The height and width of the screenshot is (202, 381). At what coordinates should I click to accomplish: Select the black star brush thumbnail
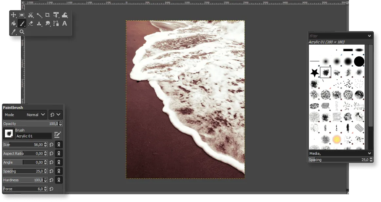(315, 72)
